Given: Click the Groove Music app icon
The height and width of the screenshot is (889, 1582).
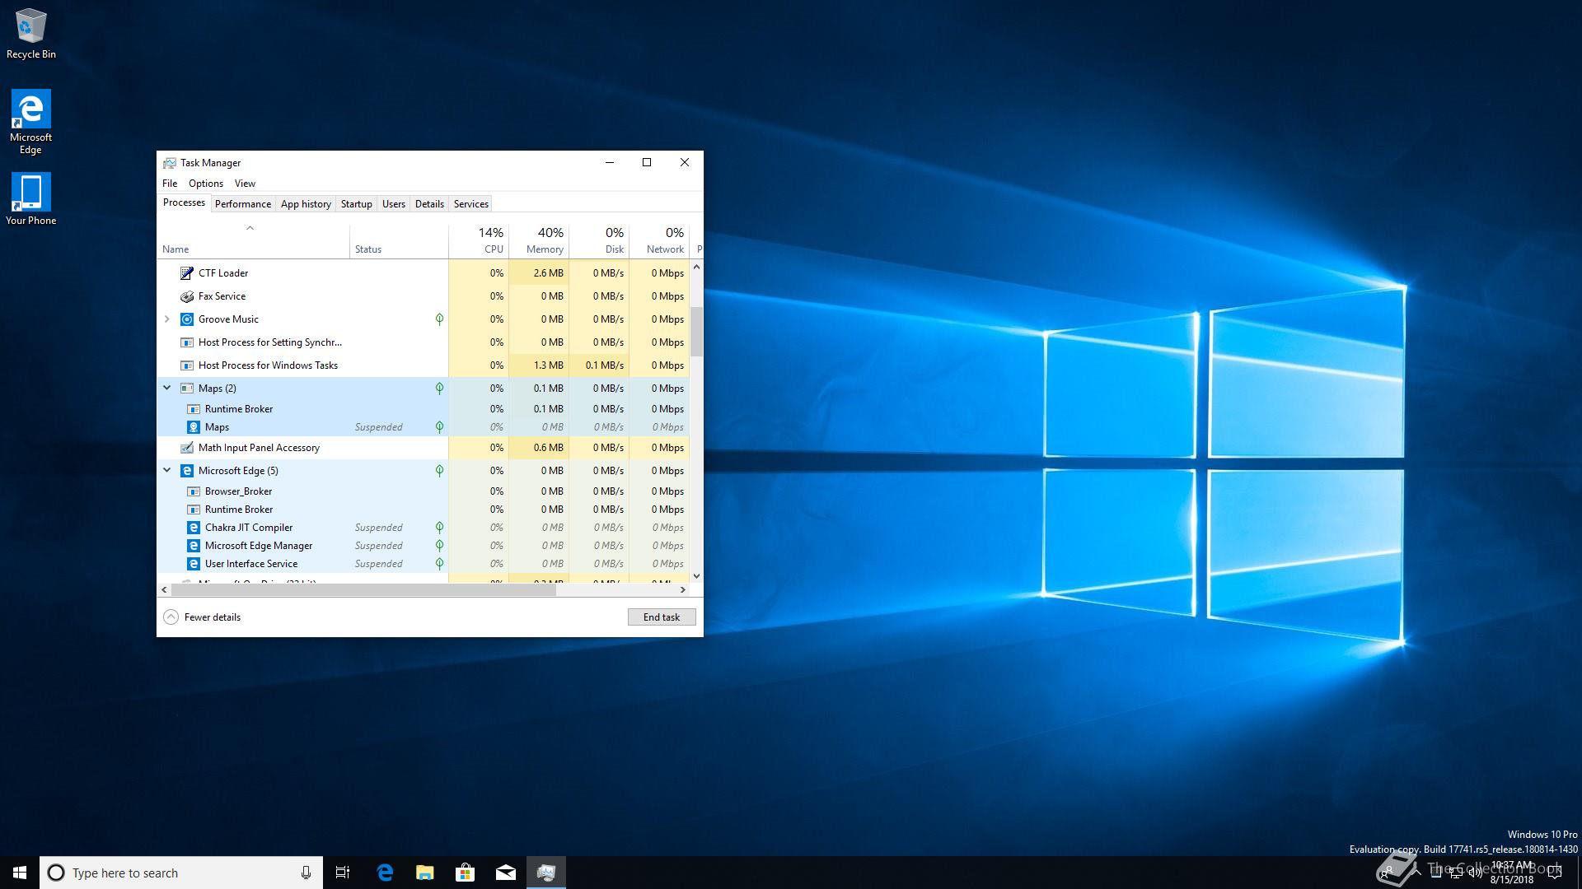Looking at the screenshot, I should (187, 319).
